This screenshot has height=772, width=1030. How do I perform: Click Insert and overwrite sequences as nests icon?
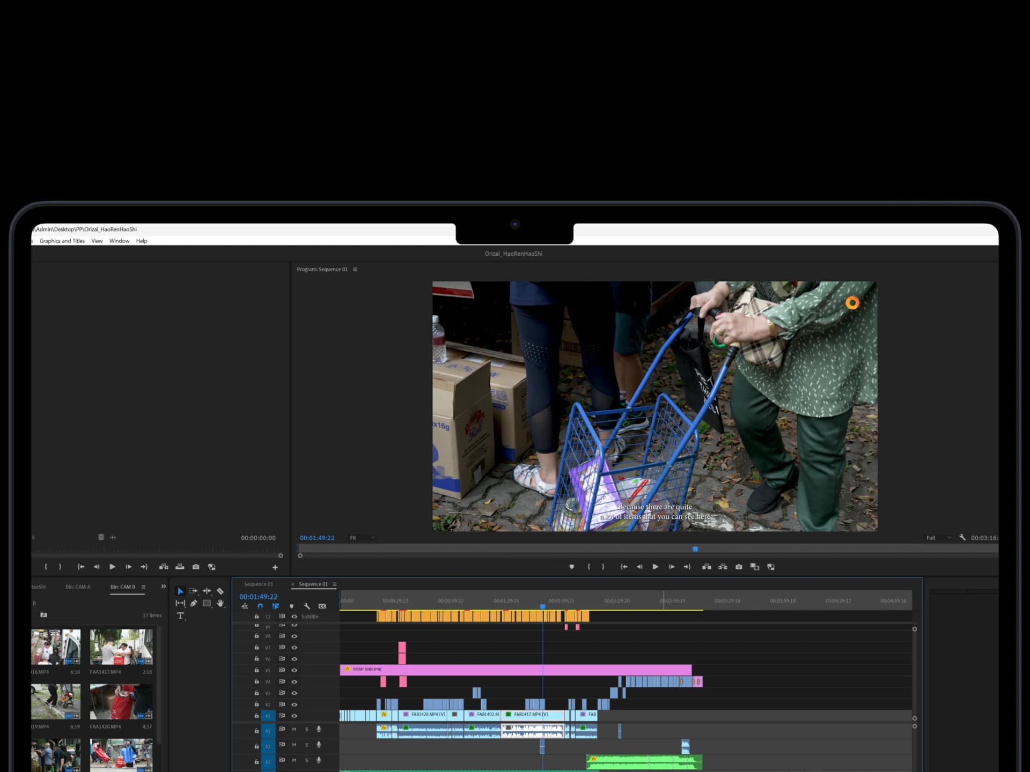245,606
